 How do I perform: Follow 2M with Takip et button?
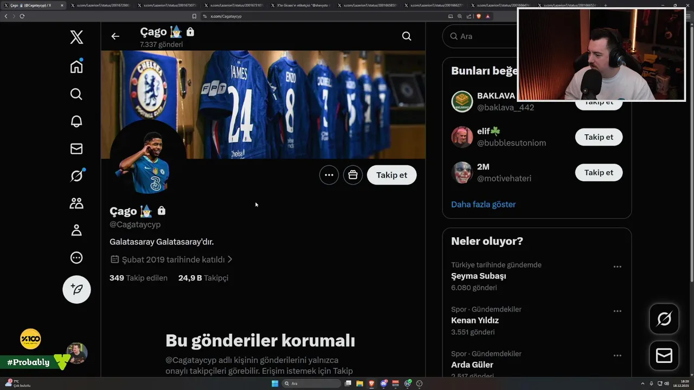pos(599,172)
